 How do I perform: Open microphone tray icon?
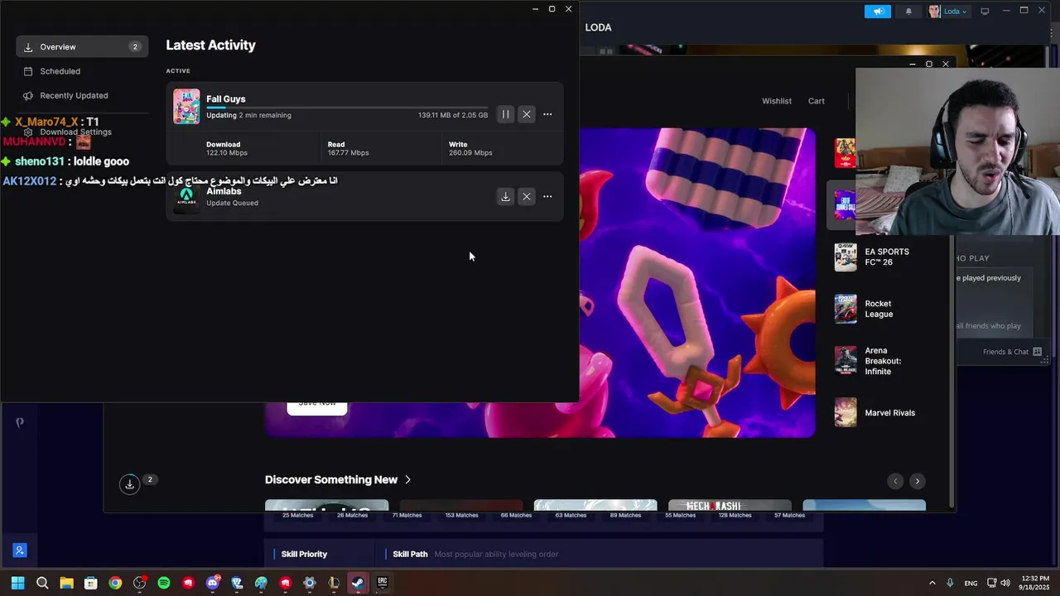950,583
